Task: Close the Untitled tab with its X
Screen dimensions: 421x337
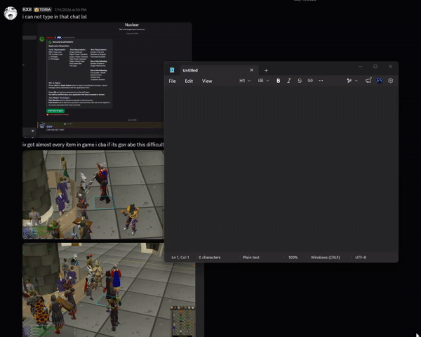Action: pyautogui.click(x=252, y=70)
